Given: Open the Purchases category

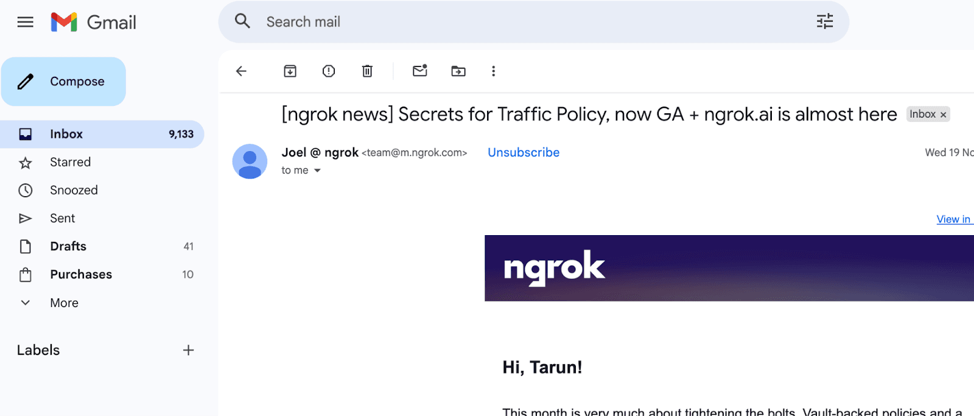Looking at the screenshot, I should (102, 274).
